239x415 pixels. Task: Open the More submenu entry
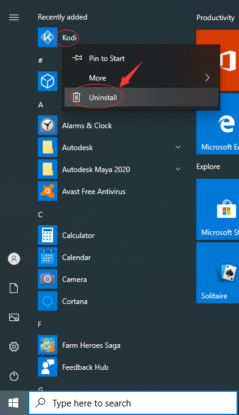(x=141, y=78)
